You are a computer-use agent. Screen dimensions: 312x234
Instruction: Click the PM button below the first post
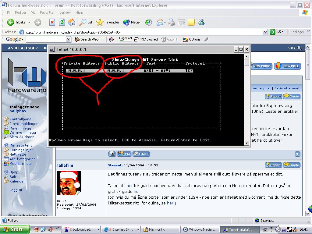[x=124, y=154]
